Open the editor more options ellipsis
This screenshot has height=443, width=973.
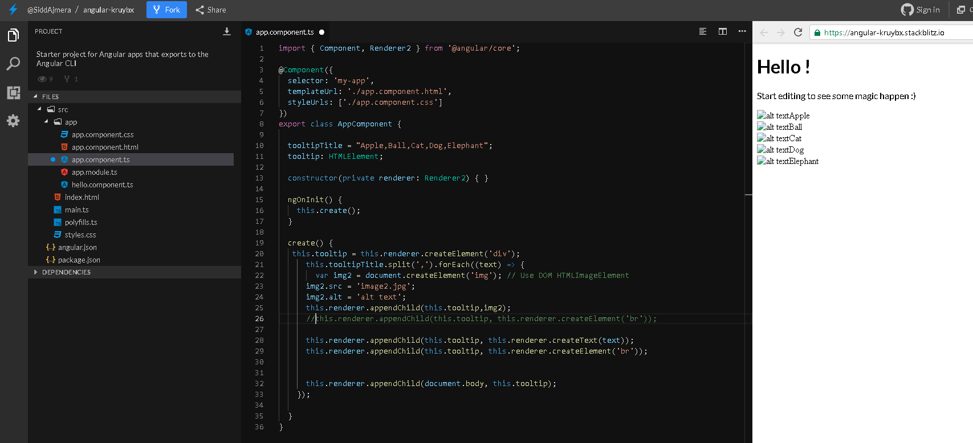(742, 32)
